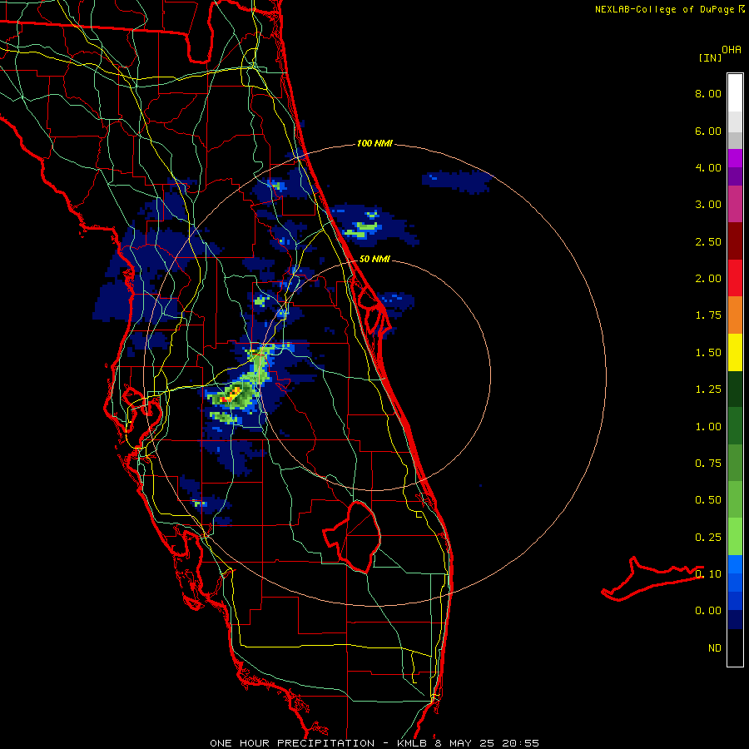Pick the orange legend color block
Screen dimensions: 749x749
pos(735,315)
